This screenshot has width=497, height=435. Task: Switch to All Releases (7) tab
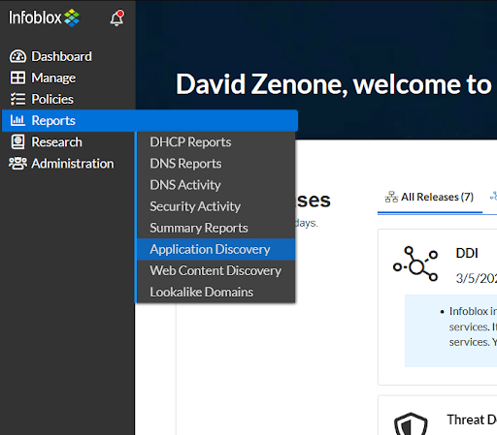(x=429, y=197)
